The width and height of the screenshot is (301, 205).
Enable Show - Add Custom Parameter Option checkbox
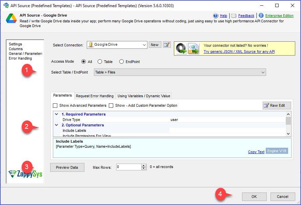(111, 106)
